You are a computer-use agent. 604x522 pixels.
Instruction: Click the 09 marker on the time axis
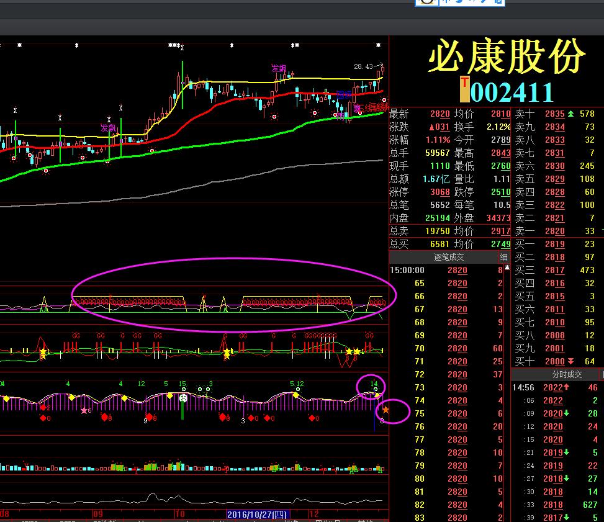coord(98,514)
